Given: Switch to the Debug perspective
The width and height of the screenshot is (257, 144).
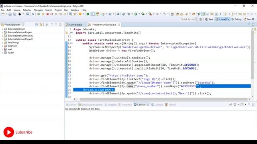Looking at the screenshot, I should point(237,19).
